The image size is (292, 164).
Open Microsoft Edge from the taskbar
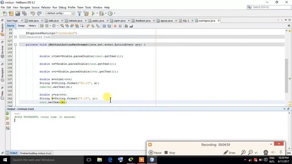click(110, 160)
